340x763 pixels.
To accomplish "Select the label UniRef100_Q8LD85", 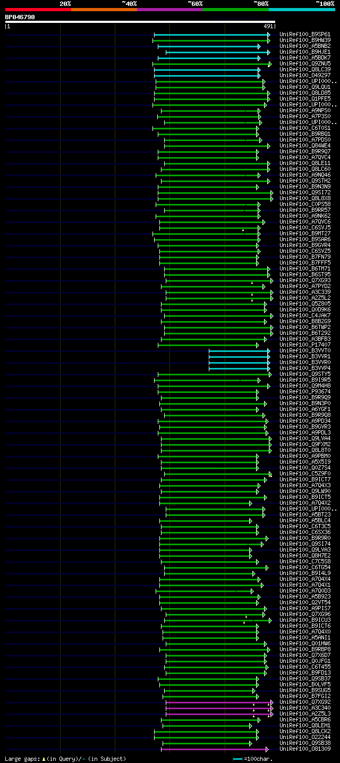I will 305,93.
